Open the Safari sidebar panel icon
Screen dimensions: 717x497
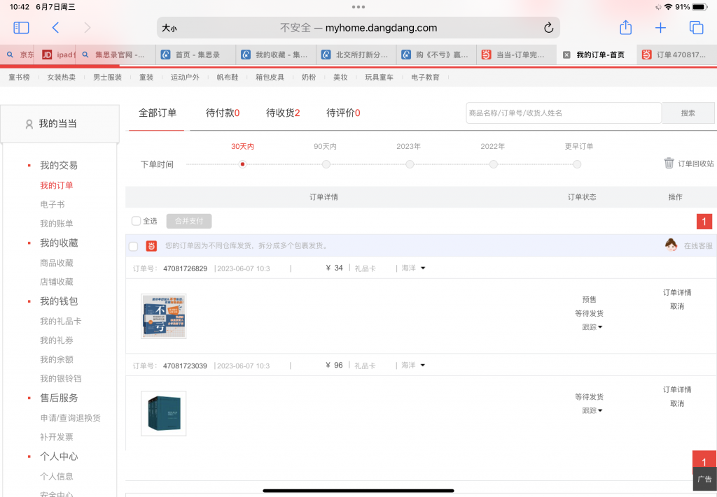point(22,28)
